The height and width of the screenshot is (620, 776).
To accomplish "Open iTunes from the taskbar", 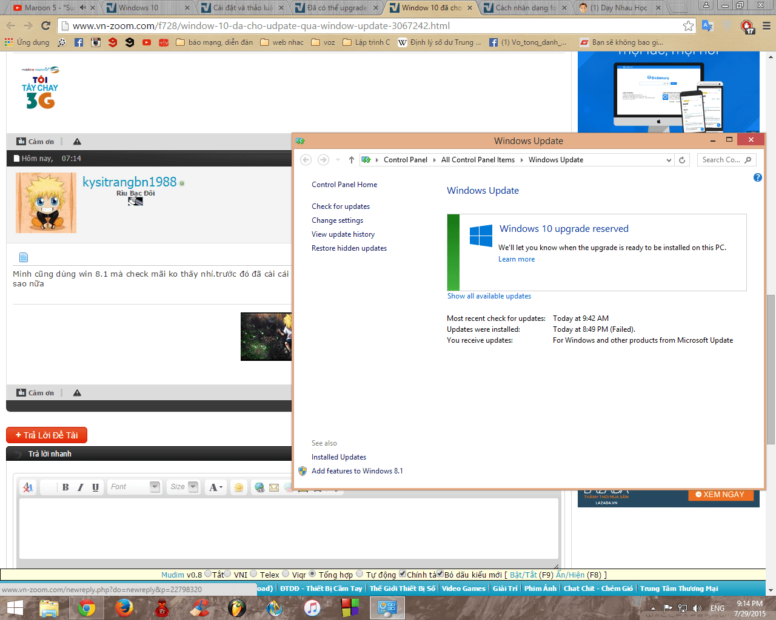I will coord(312,608).
